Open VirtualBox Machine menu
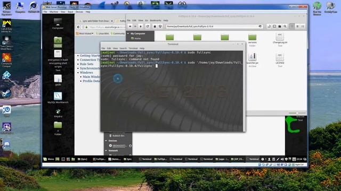The width and height of the screenshot is (341, 191). tap(53, 12)
